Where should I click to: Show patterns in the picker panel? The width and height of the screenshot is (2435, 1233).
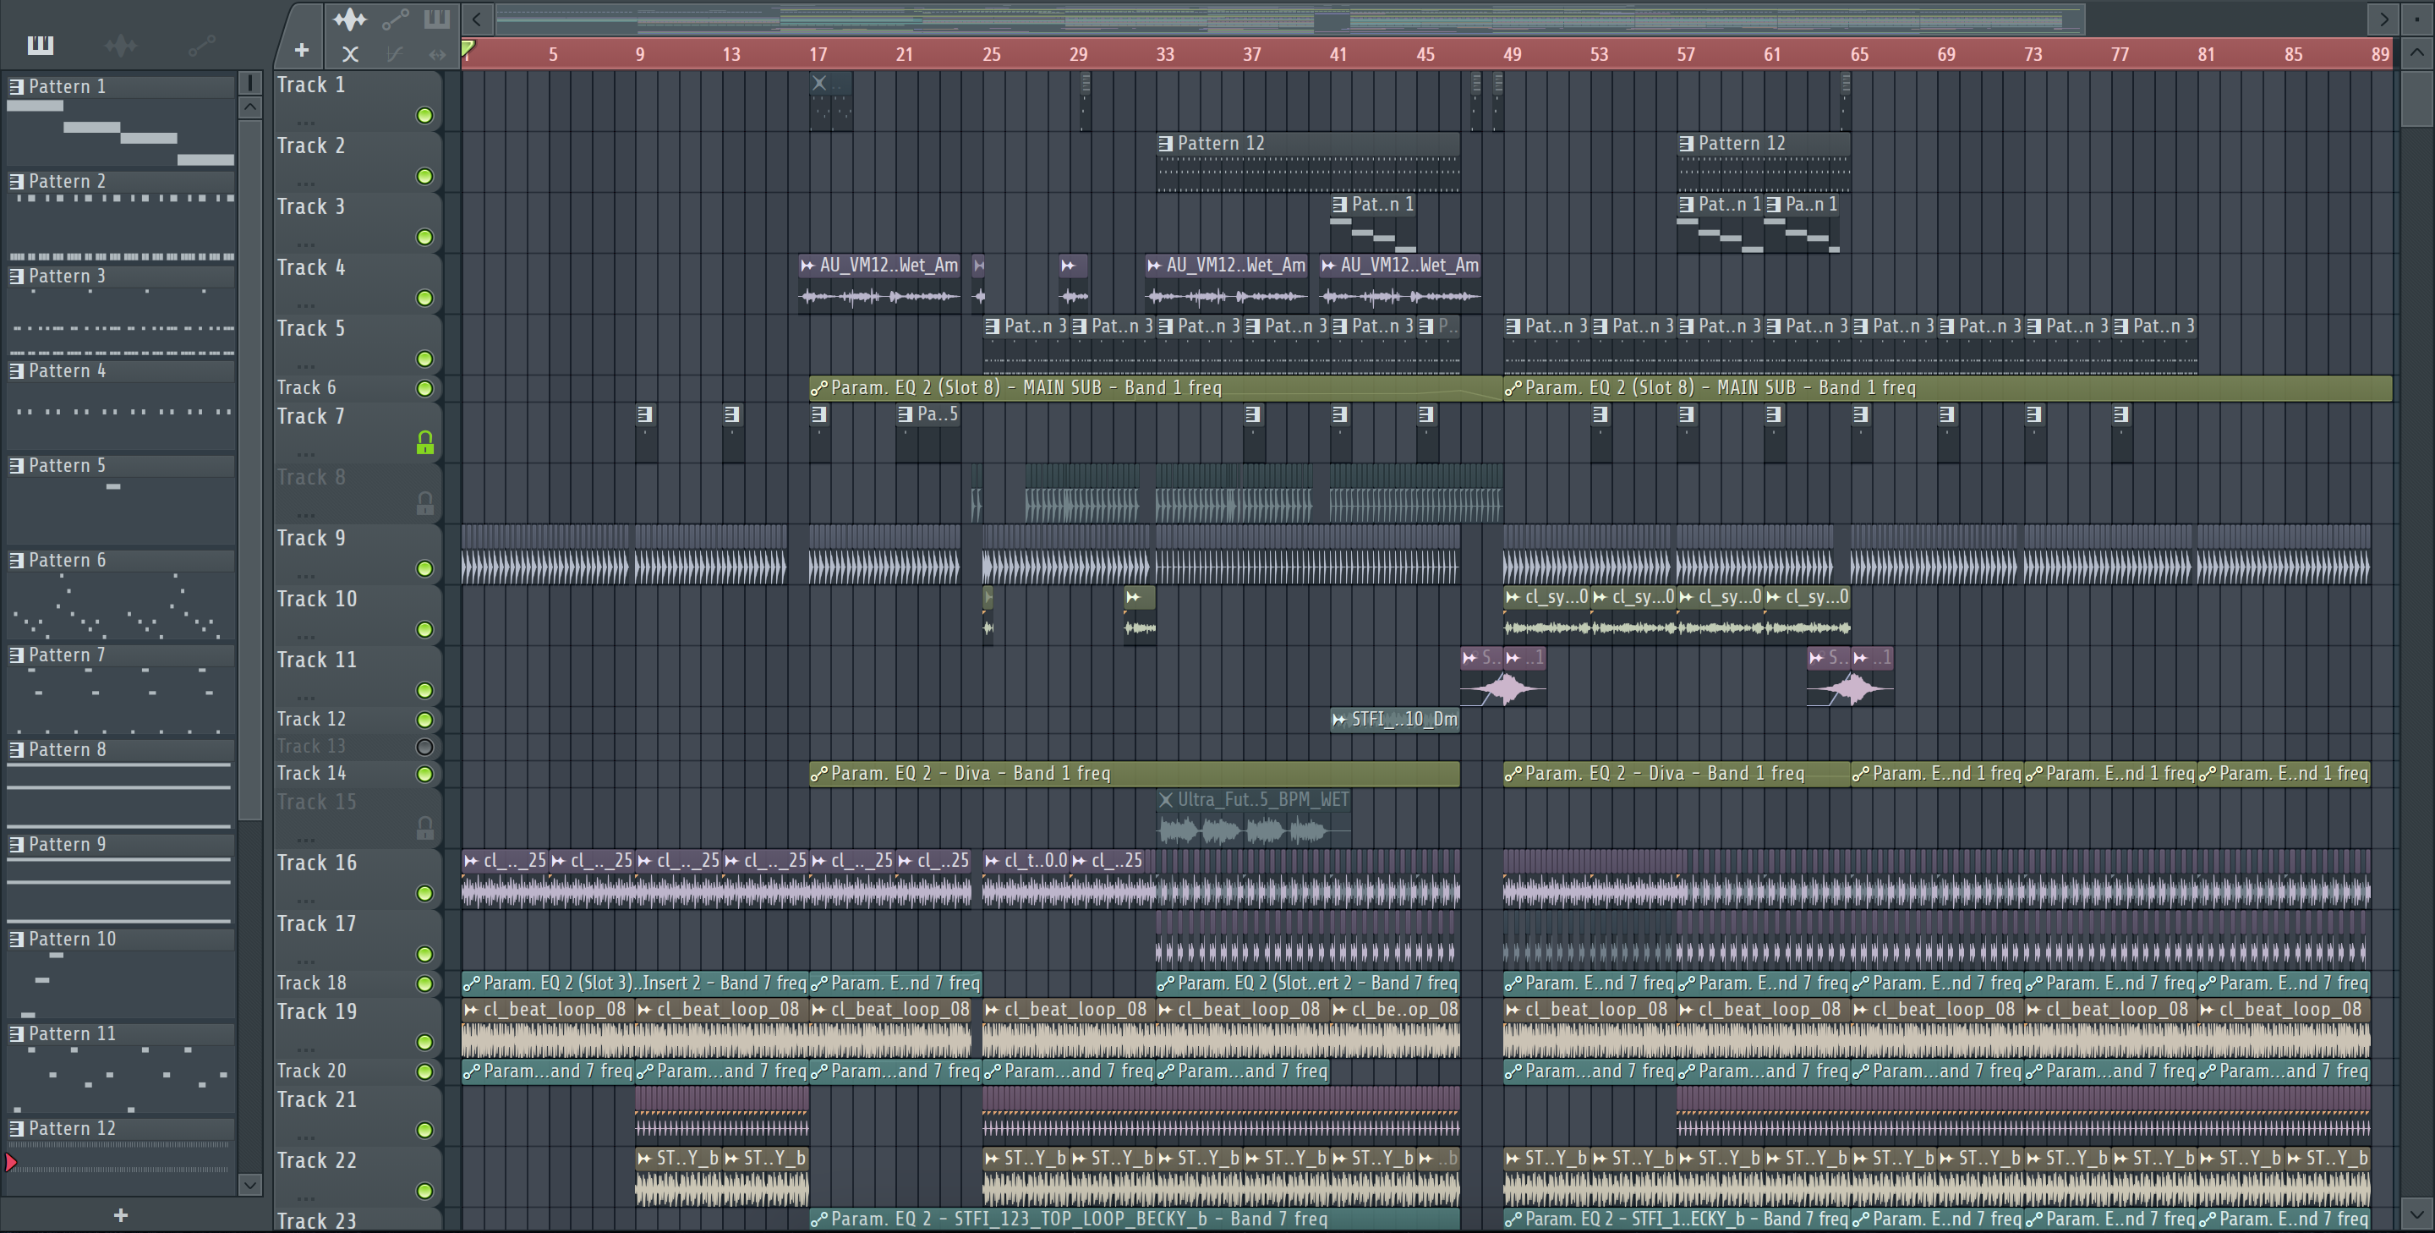(x=41, y=45)
